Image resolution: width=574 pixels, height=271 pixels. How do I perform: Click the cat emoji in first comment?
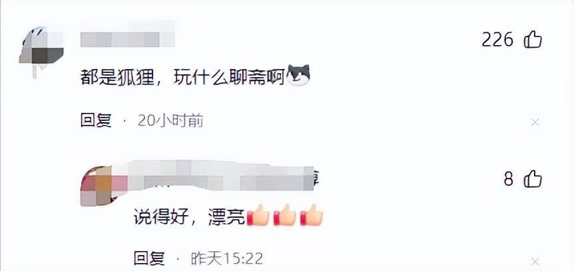click(298, 75)
